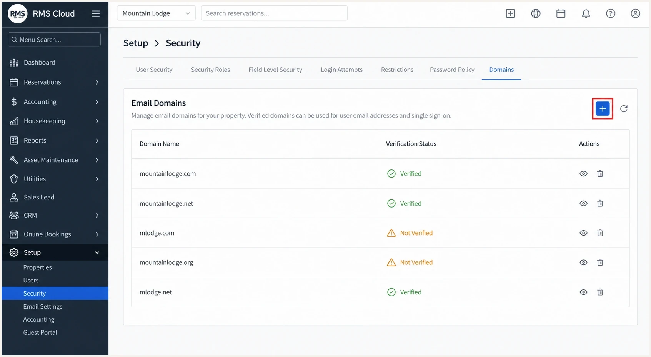Switch to the User Security tab
The height and width of the screenshot is (357, 651).
click(154, 70)
